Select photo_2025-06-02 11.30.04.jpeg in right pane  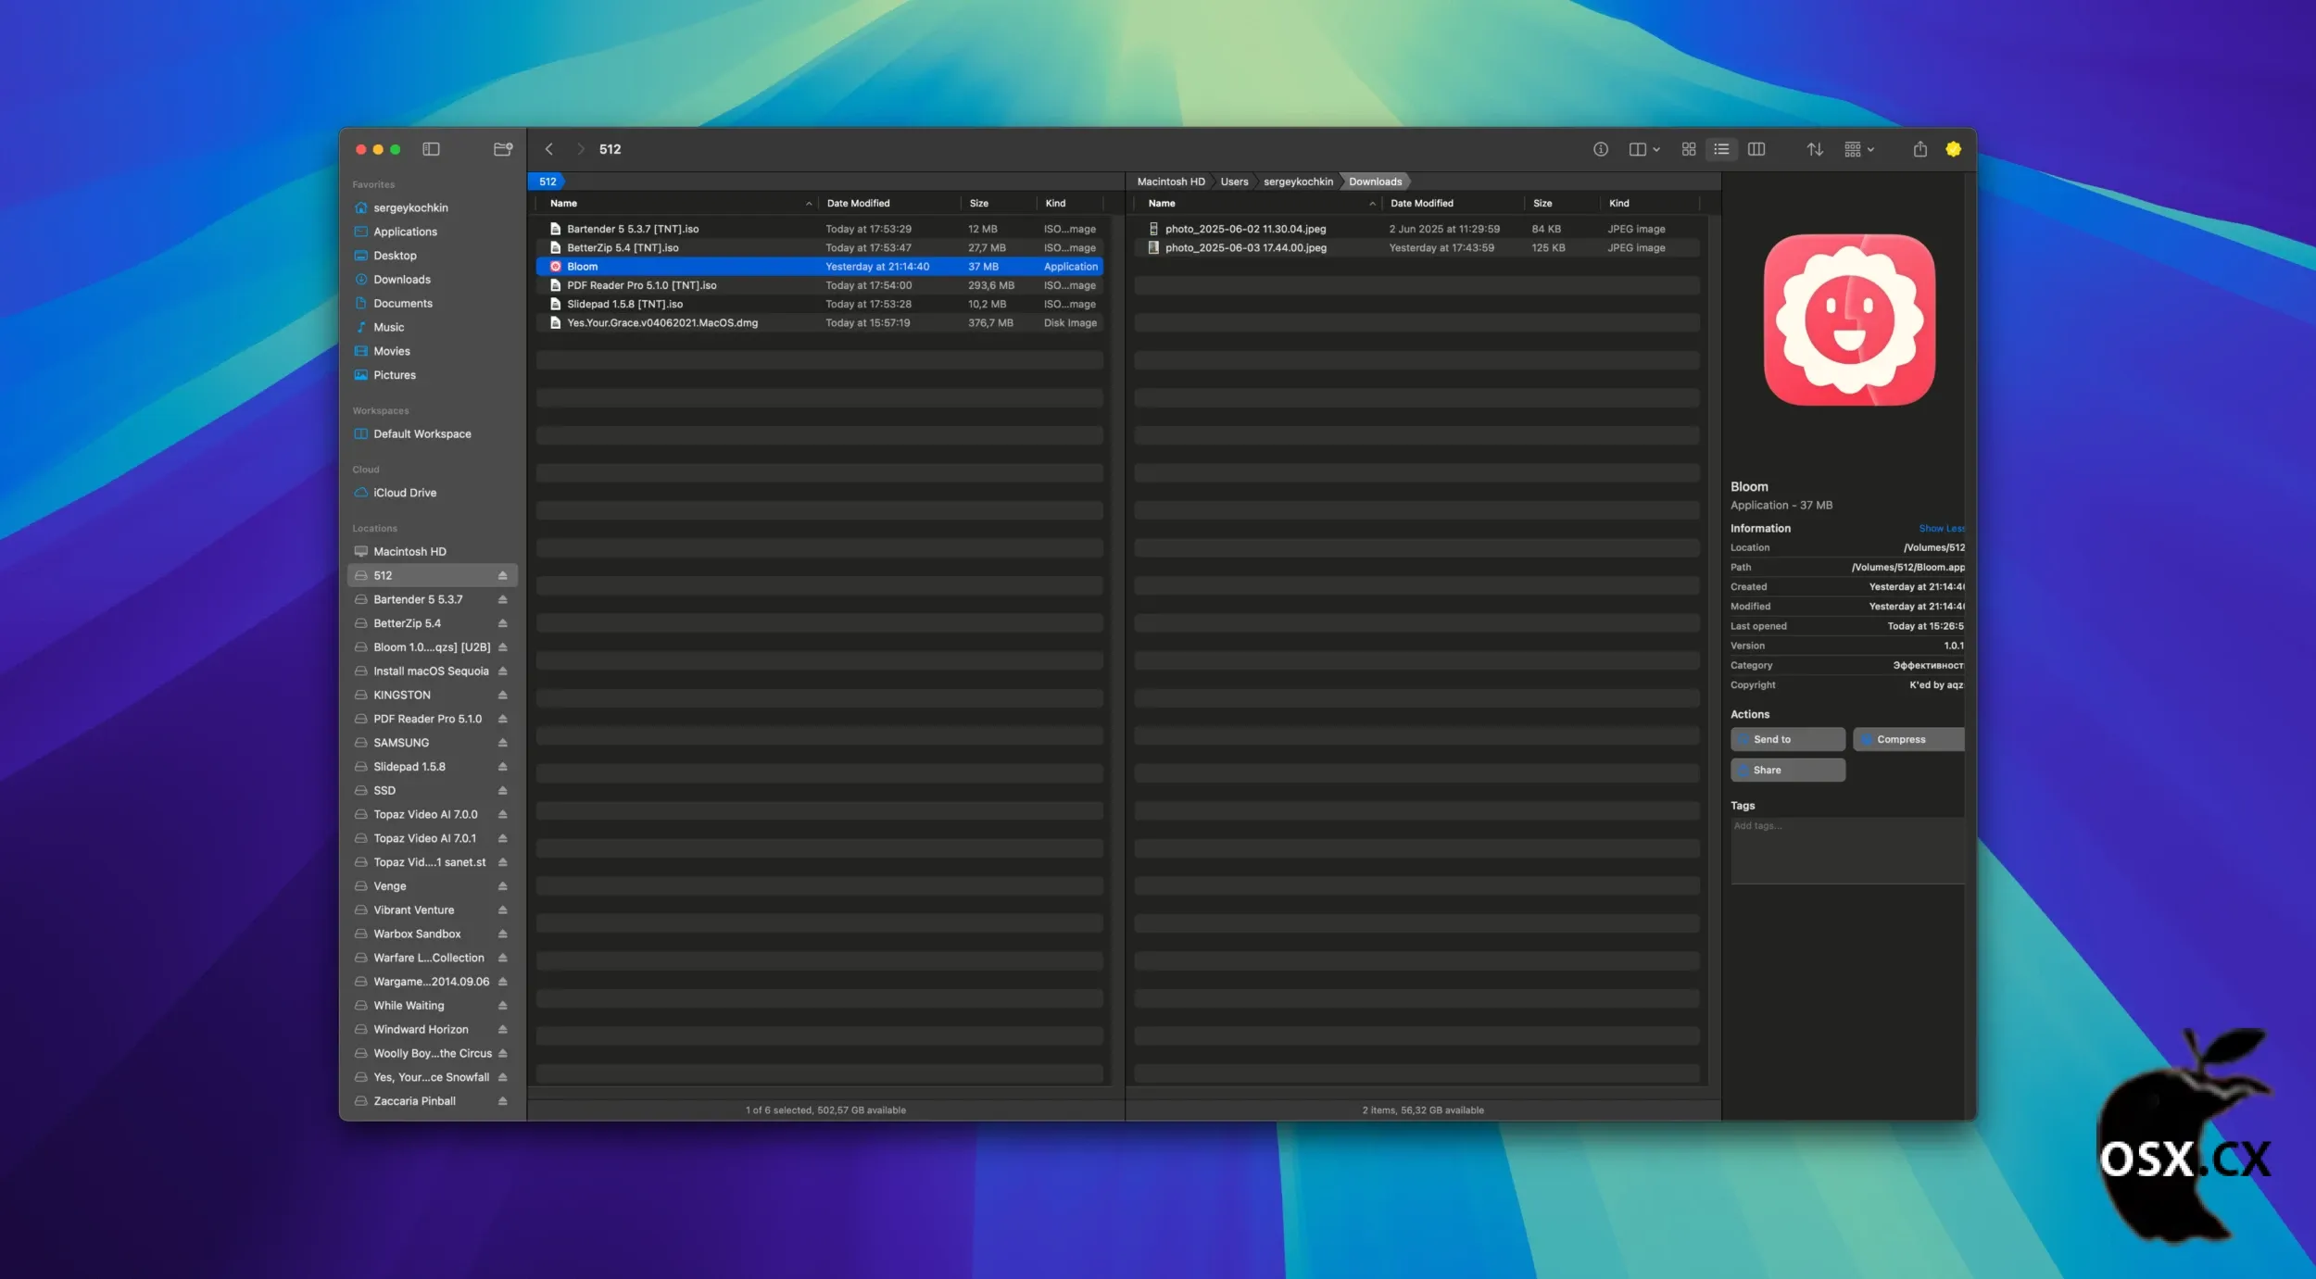point(1417,230)
